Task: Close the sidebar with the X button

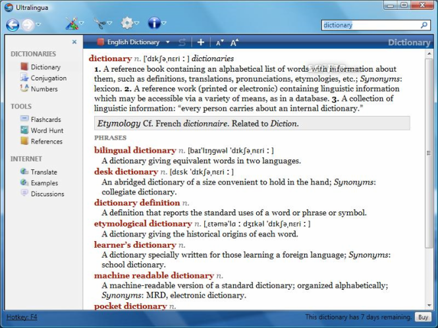Action: click(x=74, y=42)
